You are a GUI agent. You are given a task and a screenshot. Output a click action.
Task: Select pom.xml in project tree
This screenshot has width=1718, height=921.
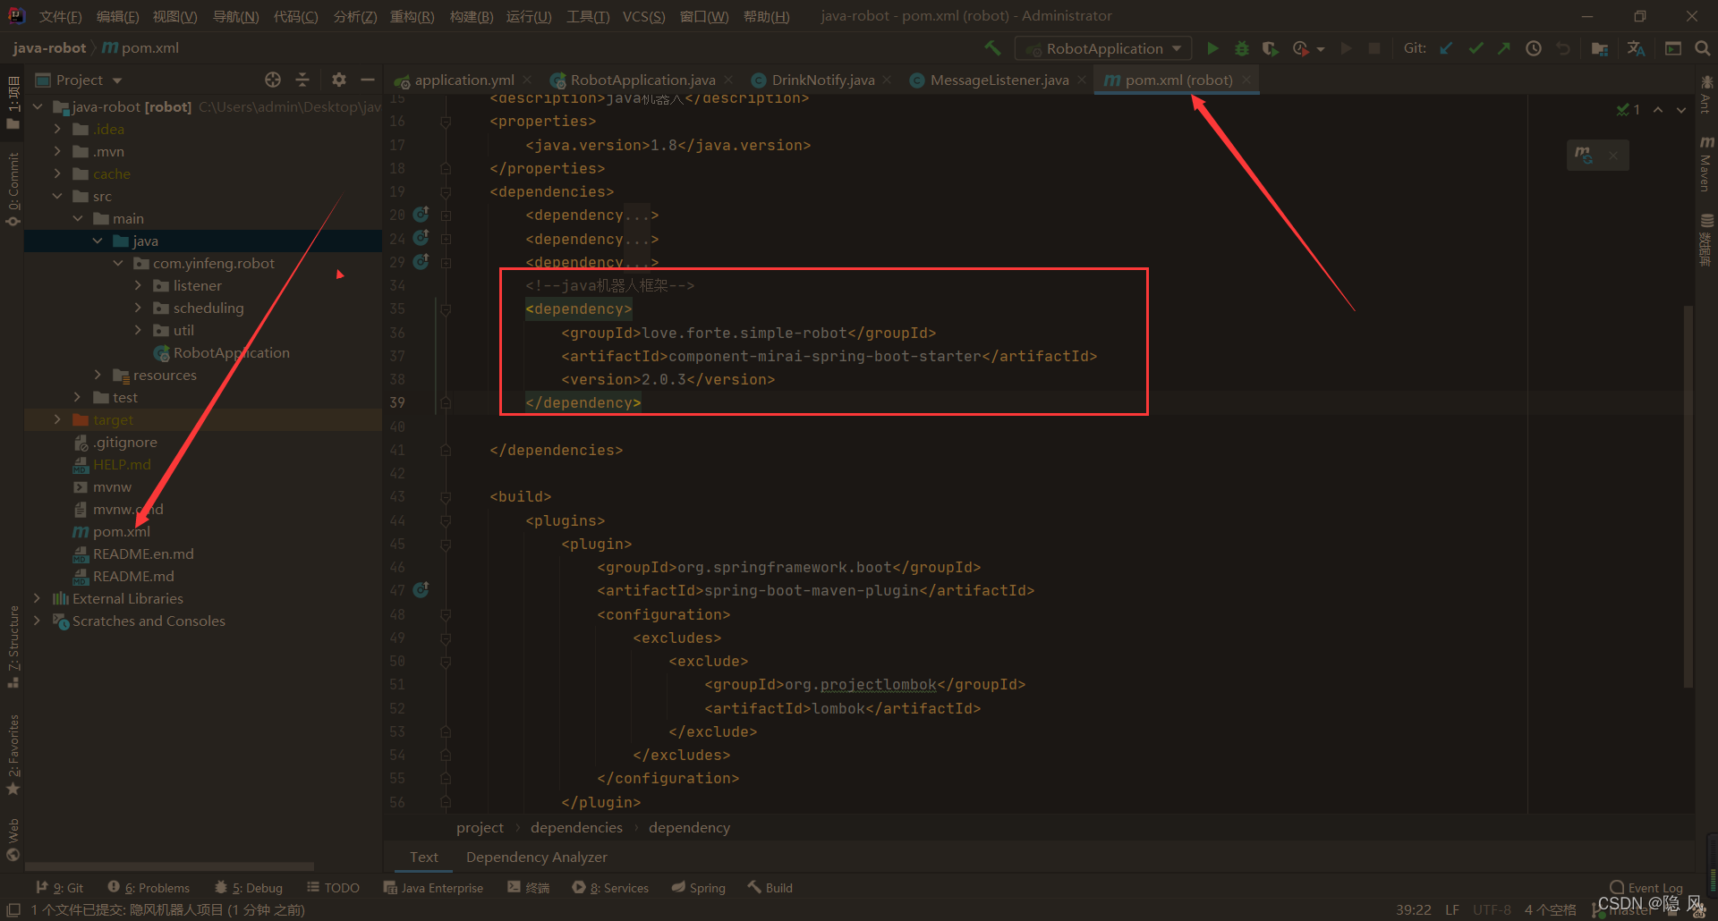tap(121, 531)
